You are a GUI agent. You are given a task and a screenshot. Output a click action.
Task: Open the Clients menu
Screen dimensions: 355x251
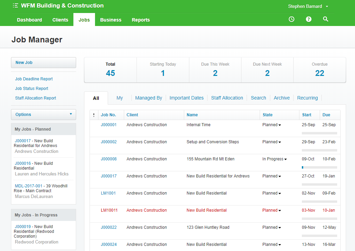click(x=60, y=20)
